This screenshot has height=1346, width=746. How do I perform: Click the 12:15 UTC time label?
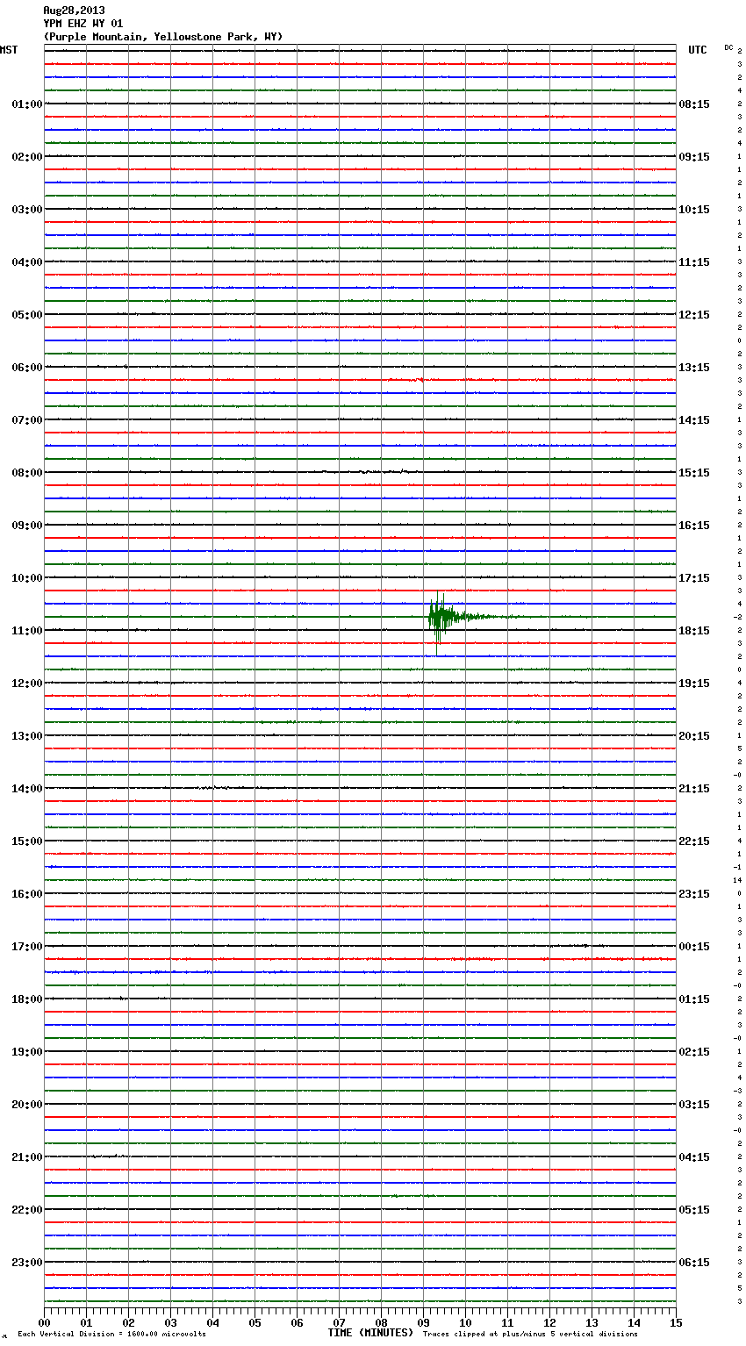click(x=694, y=315)
